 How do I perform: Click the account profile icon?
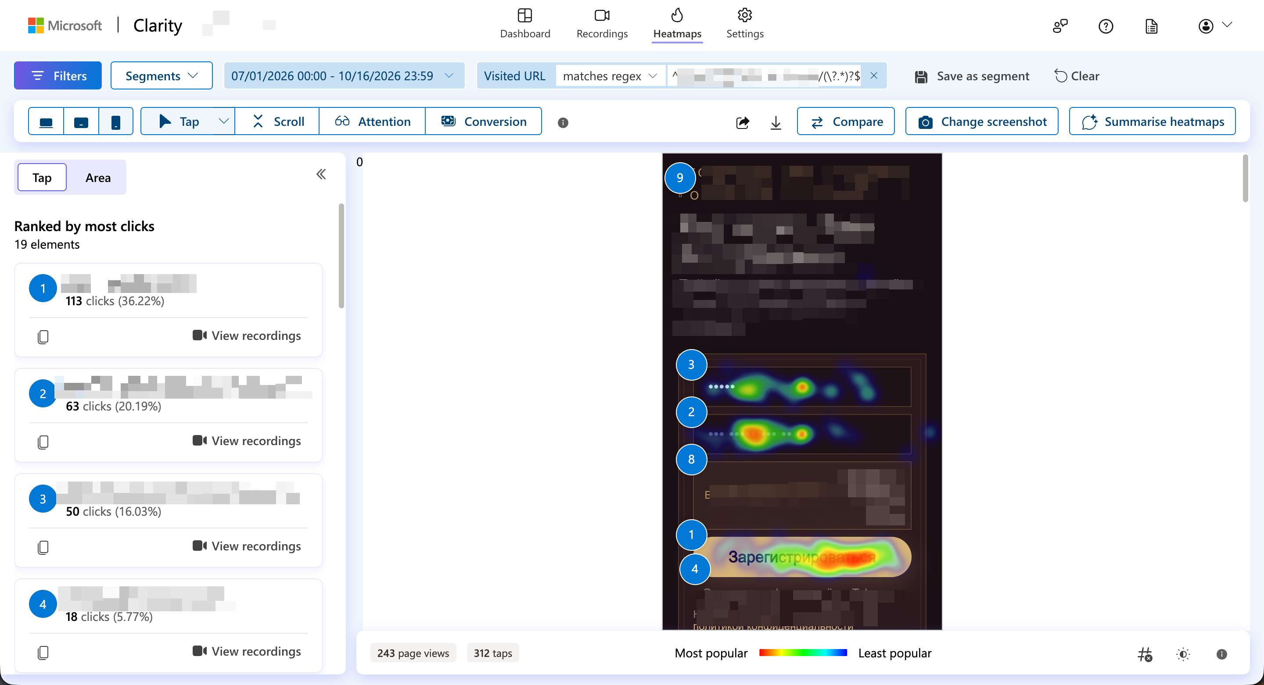(1206, 26)
